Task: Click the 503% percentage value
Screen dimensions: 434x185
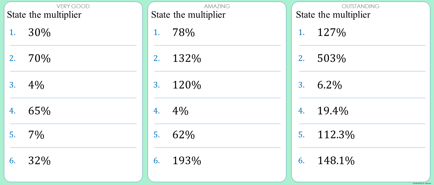Action: click(x=332, y=58)
